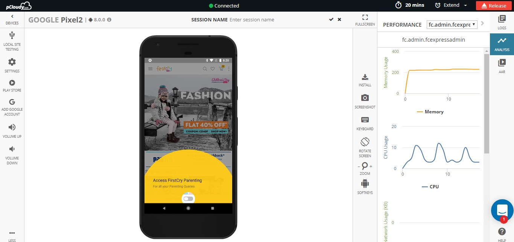Tap the wishlist heart in FirstCry app
This screenshot has height=242, width=514.
tap(213, 69)
